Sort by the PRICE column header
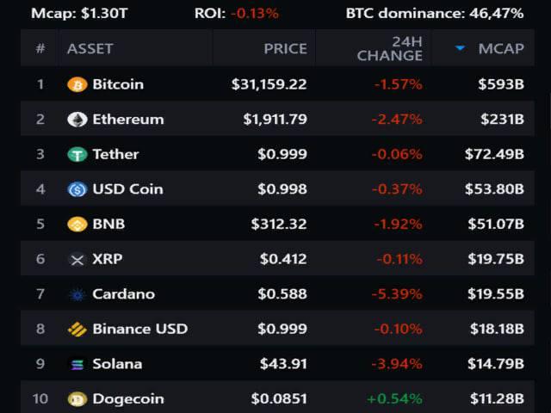The width and height of the screenshot is (551, 413). pos(285,48)
